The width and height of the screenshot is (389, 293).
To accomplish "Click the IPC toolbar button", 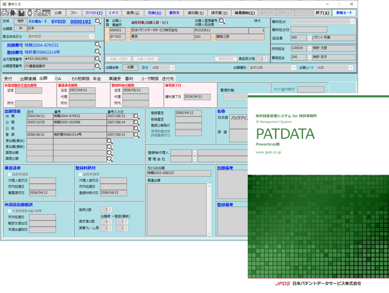I will click(114, 13).
